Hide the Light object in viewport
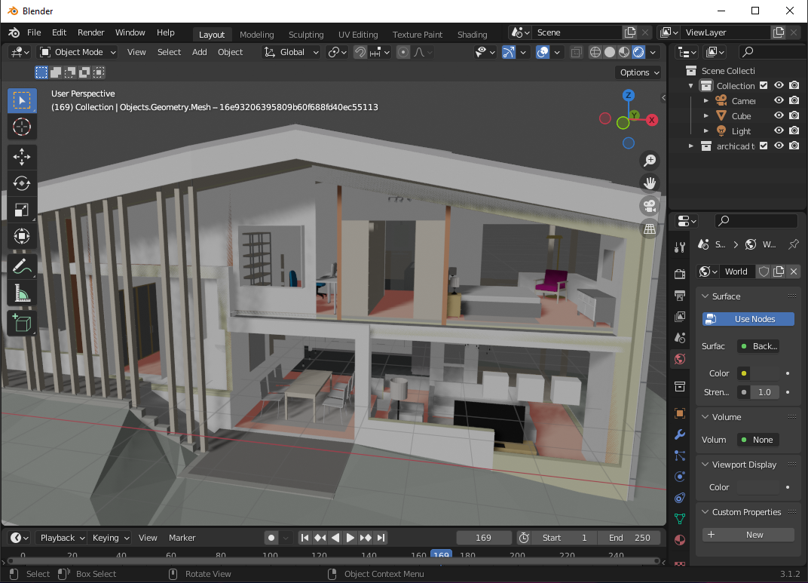 coord(779,130)
